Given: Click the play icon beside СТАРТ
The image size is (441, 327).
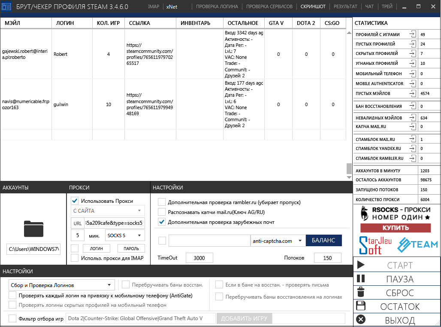Looking at the screenshot, I should coord(361,265).
